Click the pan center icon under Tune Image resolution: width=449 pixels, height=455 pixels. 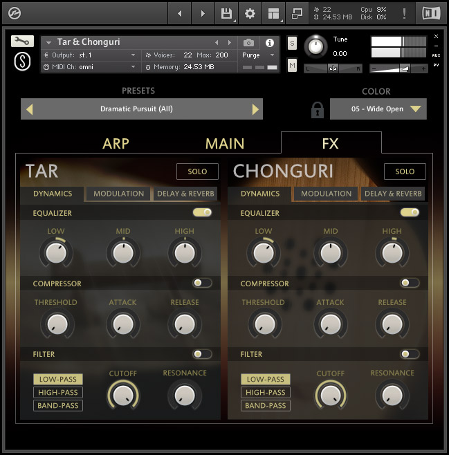(333, 68)
